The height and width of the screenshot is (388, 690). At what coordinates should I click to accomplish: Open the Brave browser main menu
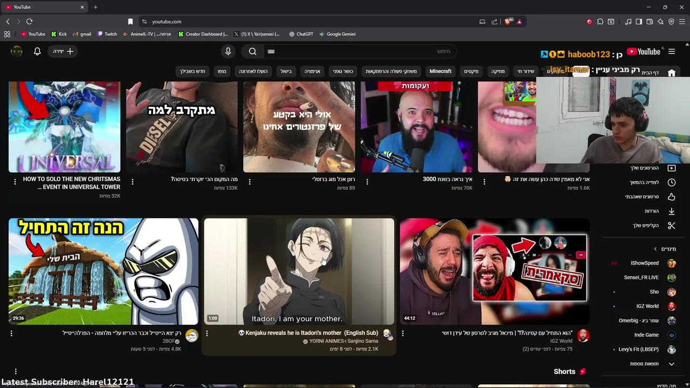point(682,22)
